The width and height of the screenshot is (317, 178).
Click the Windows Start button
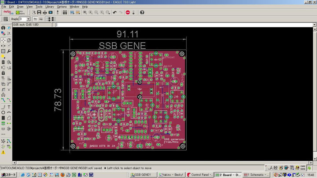[8, 174]
